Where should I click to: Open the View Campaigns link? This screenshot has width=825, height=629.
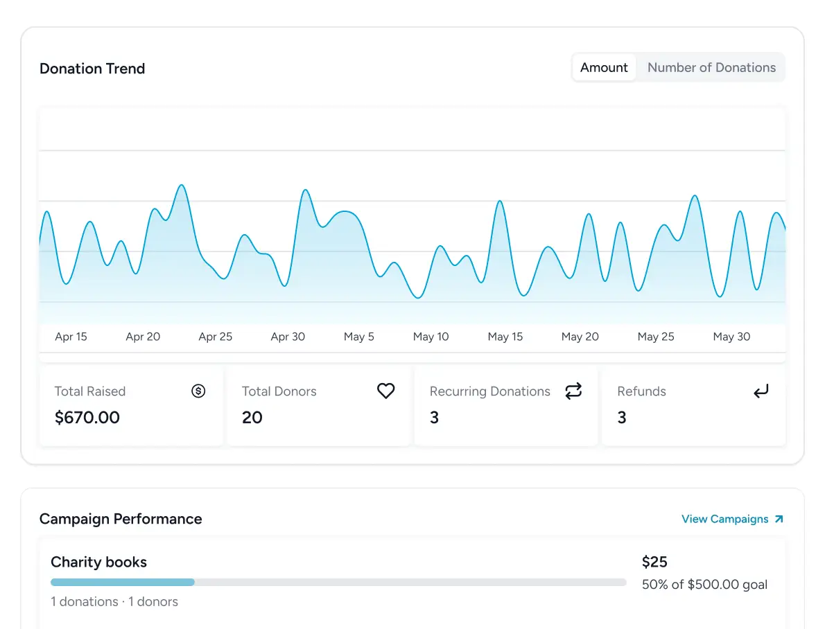click(x=732, y=519)
